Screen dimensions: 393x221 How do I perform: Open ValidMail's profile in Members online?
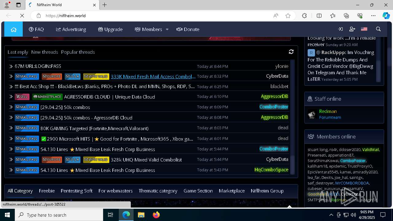(x=371, y=149)
